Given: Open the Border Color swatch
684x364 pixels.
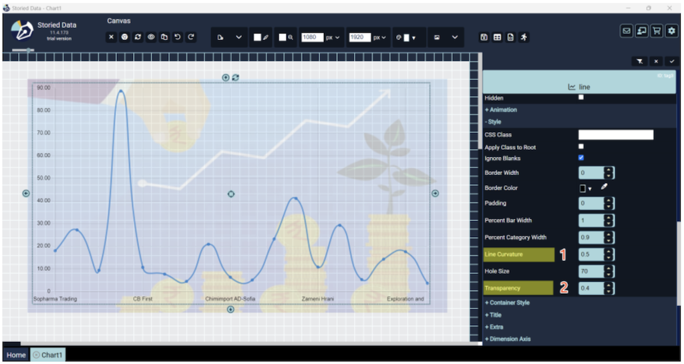Looking at the screenshot, I should point(585,188).
